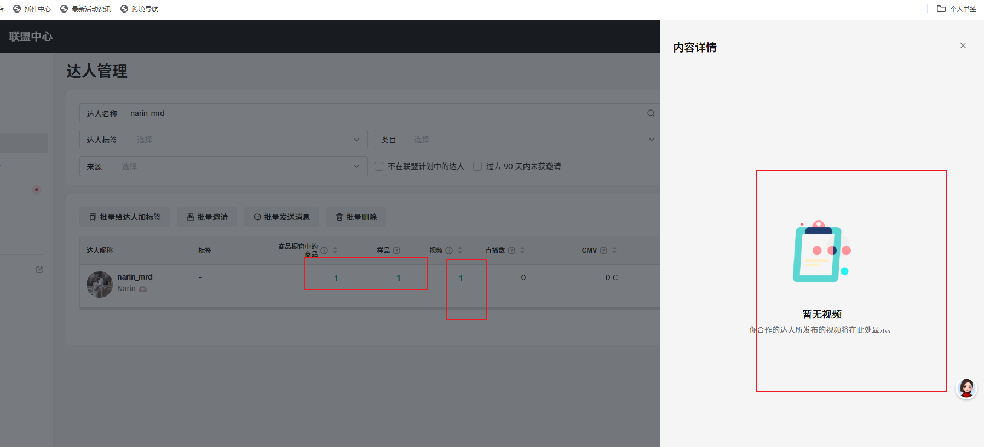Image resolution: width=984 pixels, height=447 pixels.
Task: Click help icon next to 样品 column
Action: coord(396,251)
